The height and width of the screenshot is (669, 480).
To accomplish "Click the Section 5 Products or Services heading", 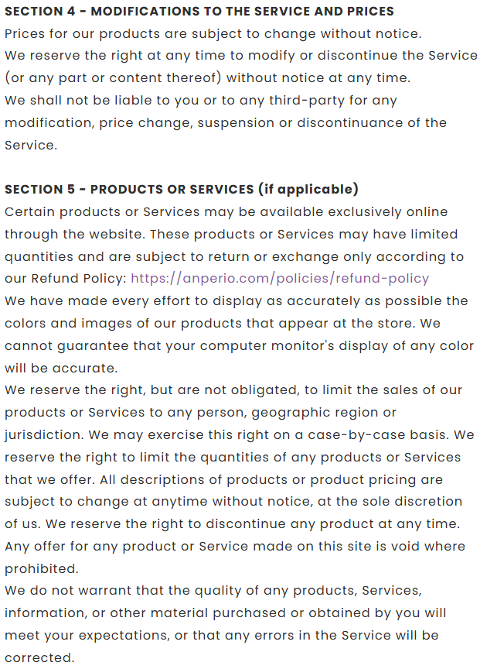I will (x=130, y=190).
